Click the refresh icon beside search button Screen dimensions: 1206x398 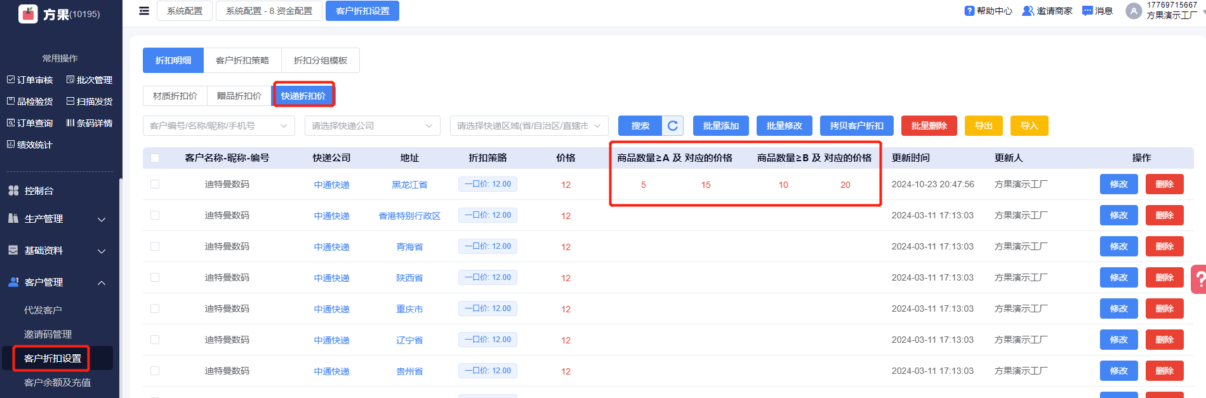pos(673,126)
